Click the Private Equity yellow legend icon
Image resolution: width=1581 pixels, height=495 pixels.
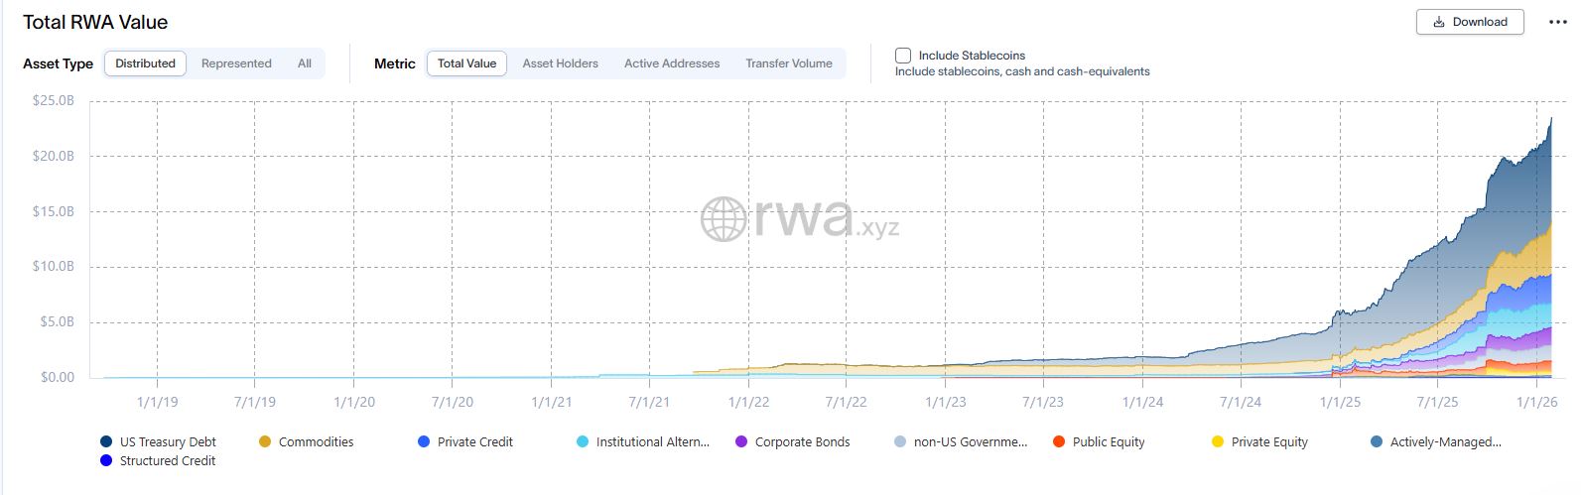1218,441
